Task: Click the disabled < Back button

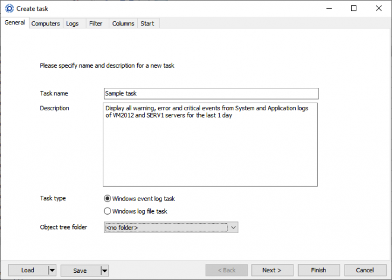Action: (x=226, y=271)
